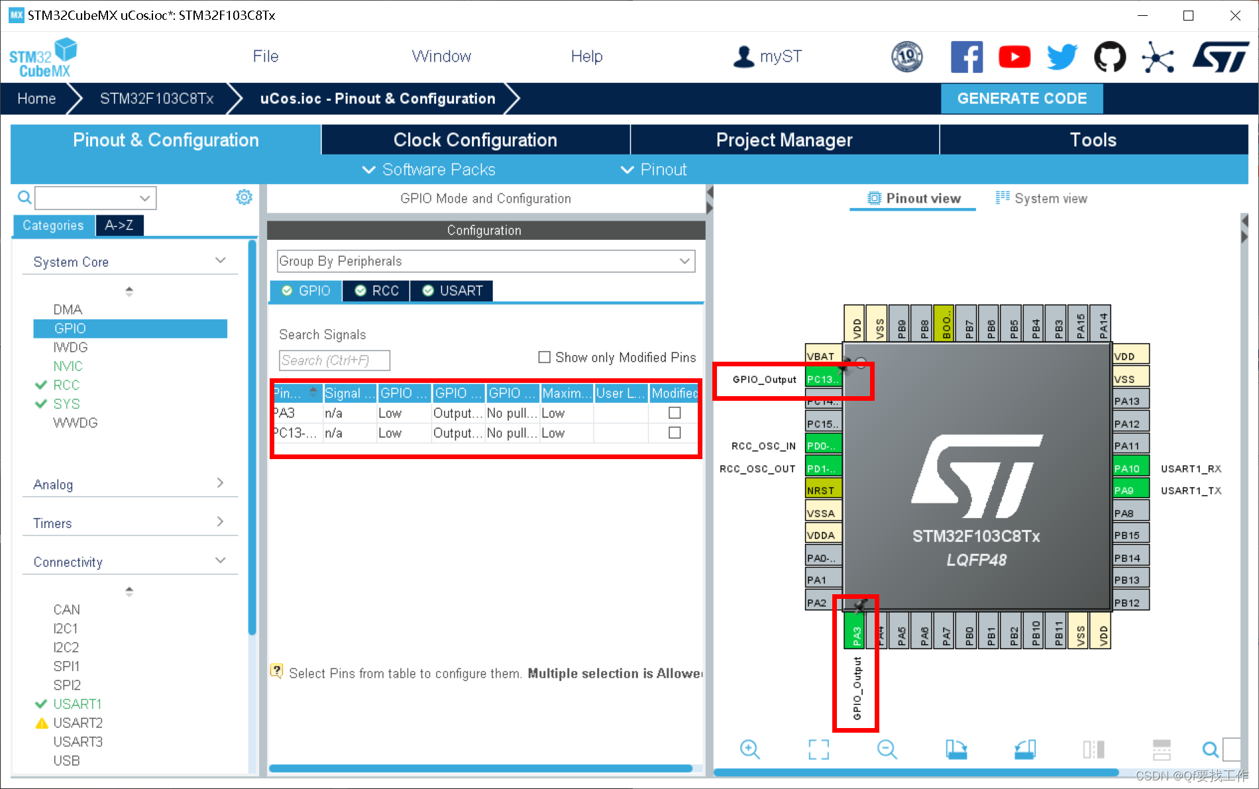
Task: Click the zoom out icon below chip
Action: pyautogui.click(x=887, y=749)
